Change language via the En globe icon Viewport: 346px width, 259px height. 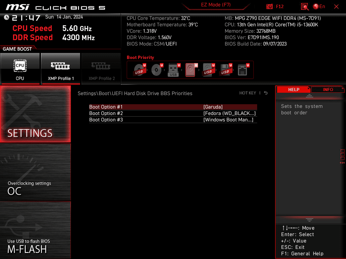click(x=319, y=7)
